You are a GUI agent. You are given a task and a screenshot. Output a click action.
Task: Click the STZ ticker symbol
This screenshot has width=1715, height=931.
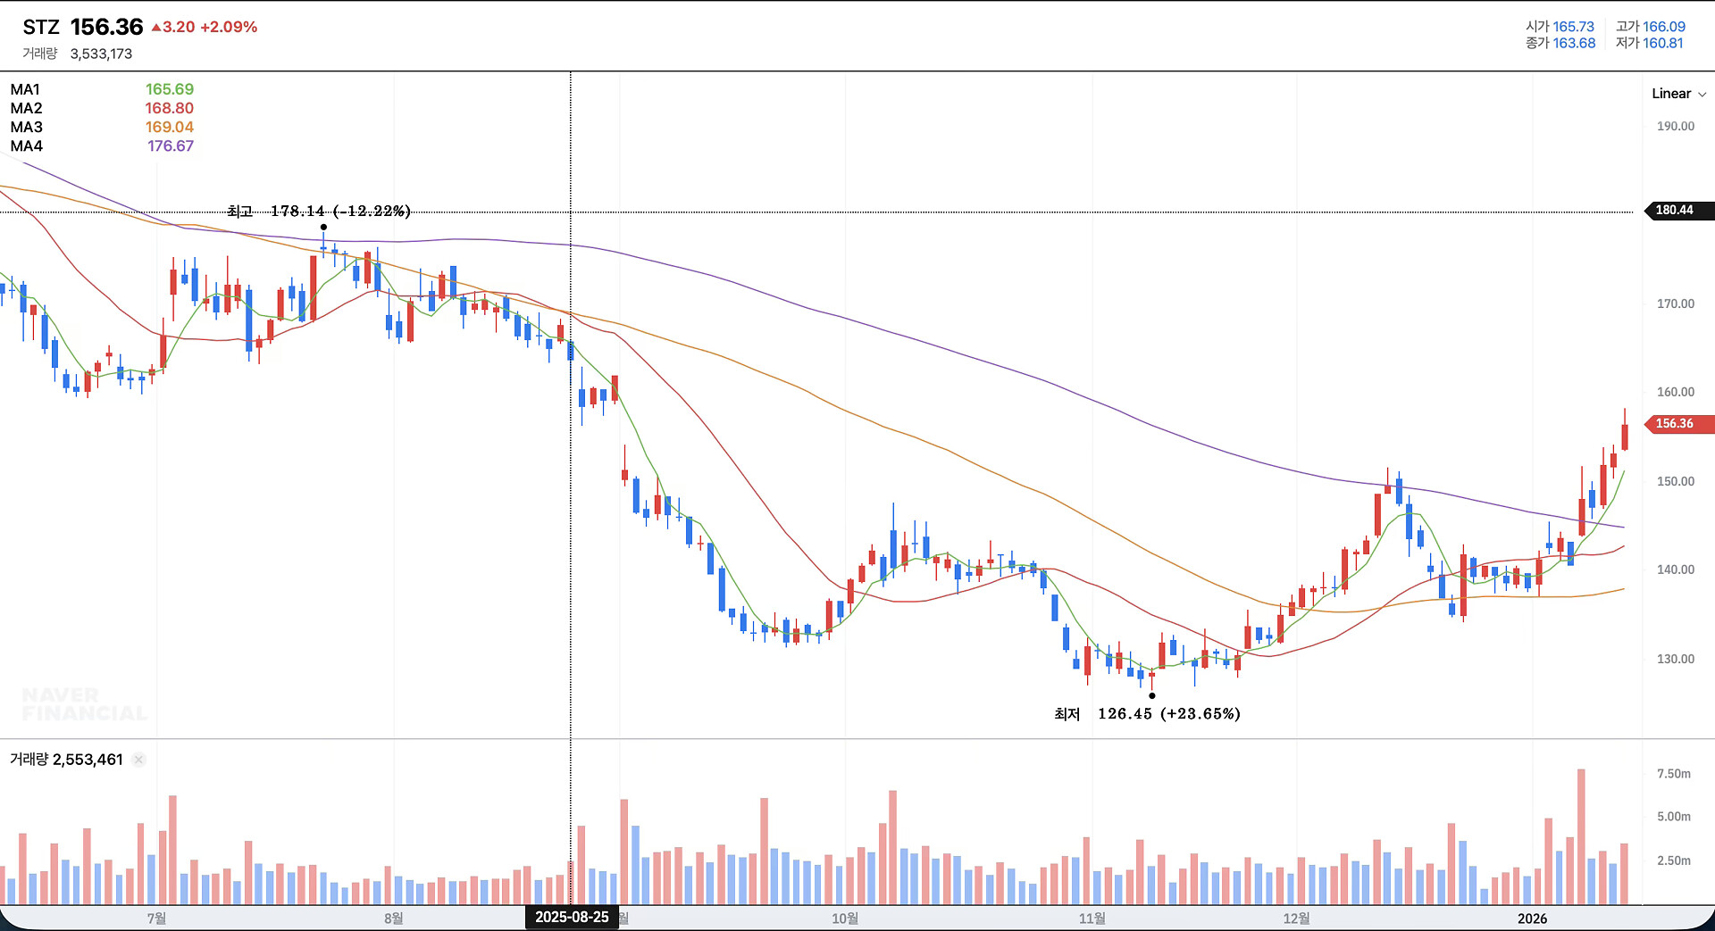click(x=41, y=28)
